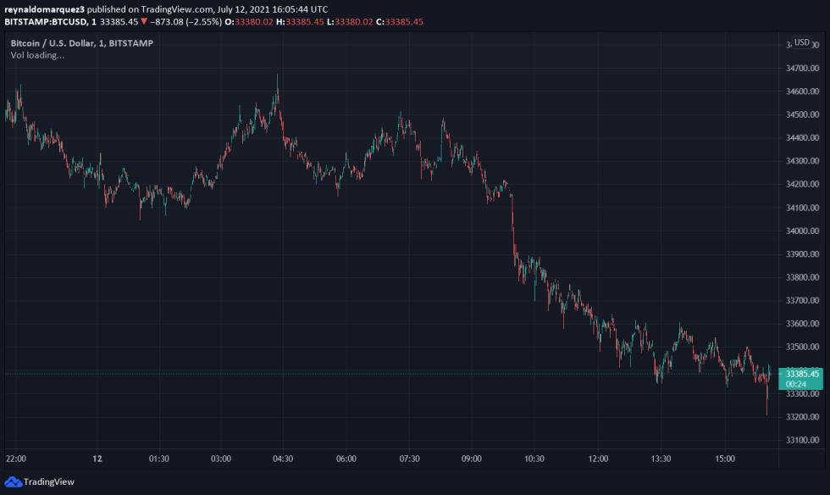Screen dimensions: 830x495
Task: Click the date marker 12 on time axis
Action: pos(97,459)
